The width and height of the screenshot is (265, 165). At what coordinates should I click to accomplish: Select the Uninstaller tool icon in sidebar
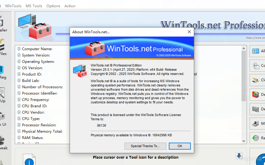point(2,22)
